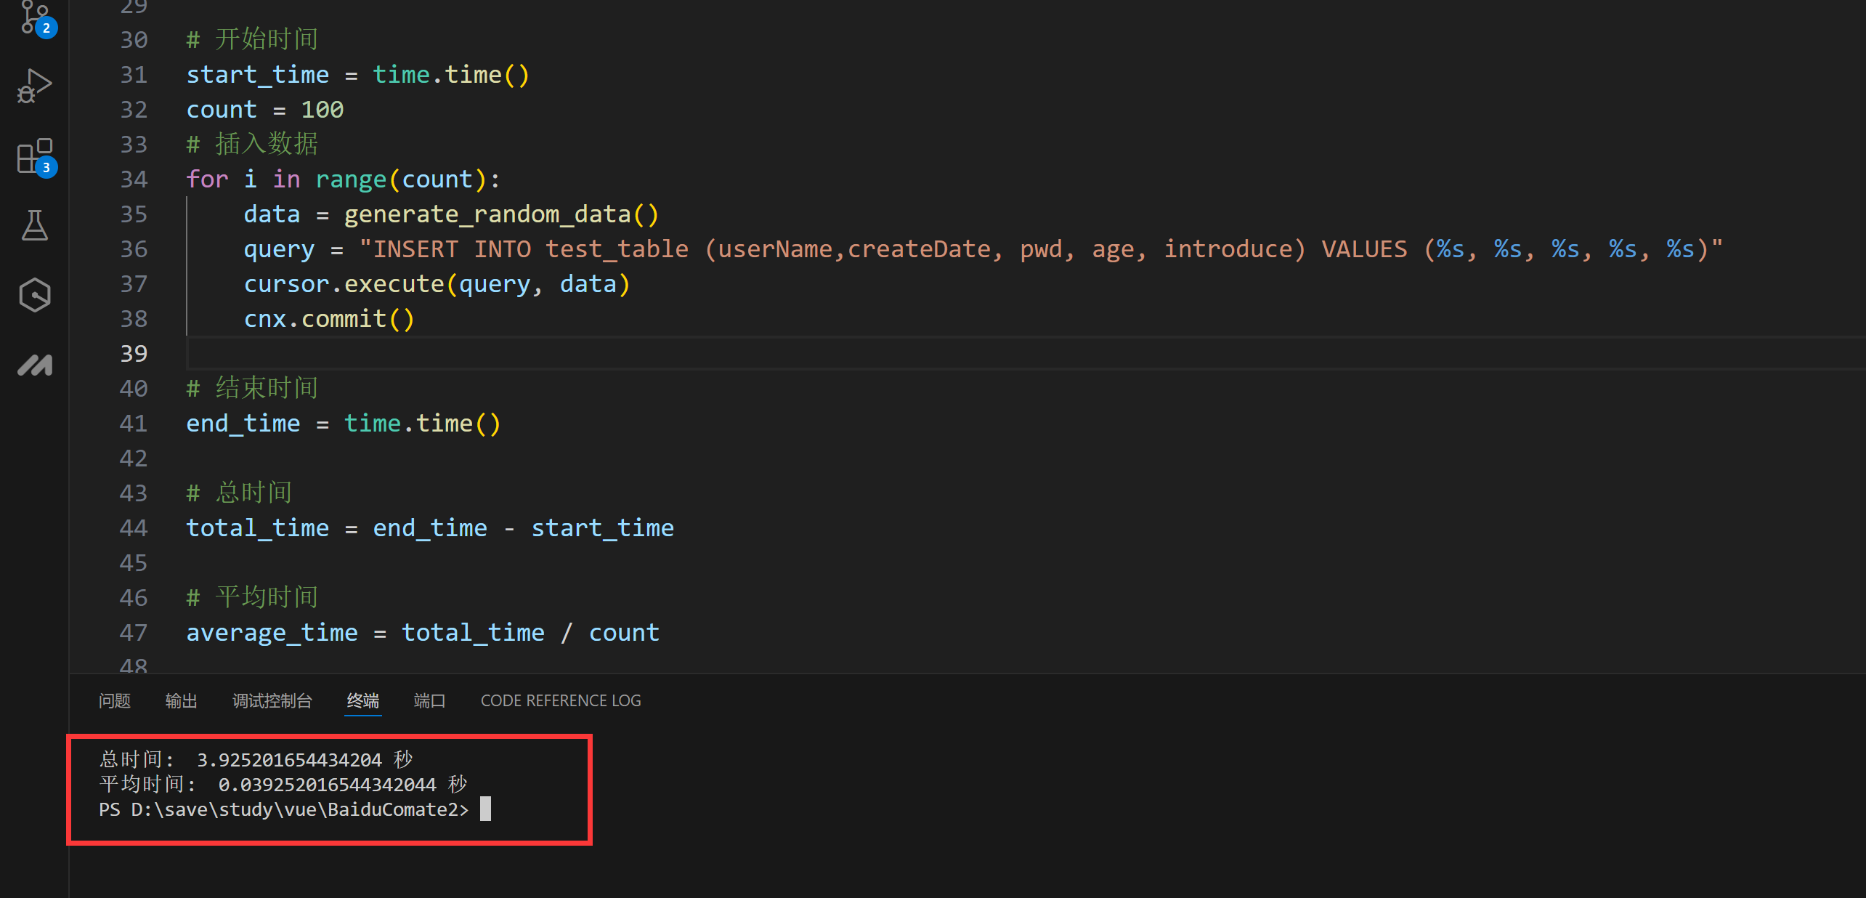Switch to the 输出 panel tab

181,700
